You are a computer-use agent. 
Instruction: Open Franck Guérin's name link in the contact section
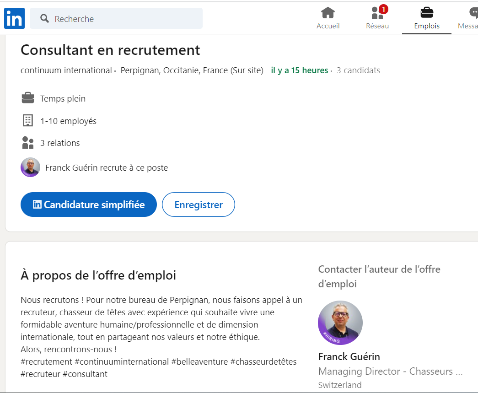point(349,356)
